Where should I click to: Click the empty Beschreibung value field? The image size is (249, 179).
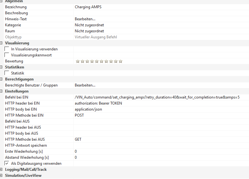(x=161, y=13)
